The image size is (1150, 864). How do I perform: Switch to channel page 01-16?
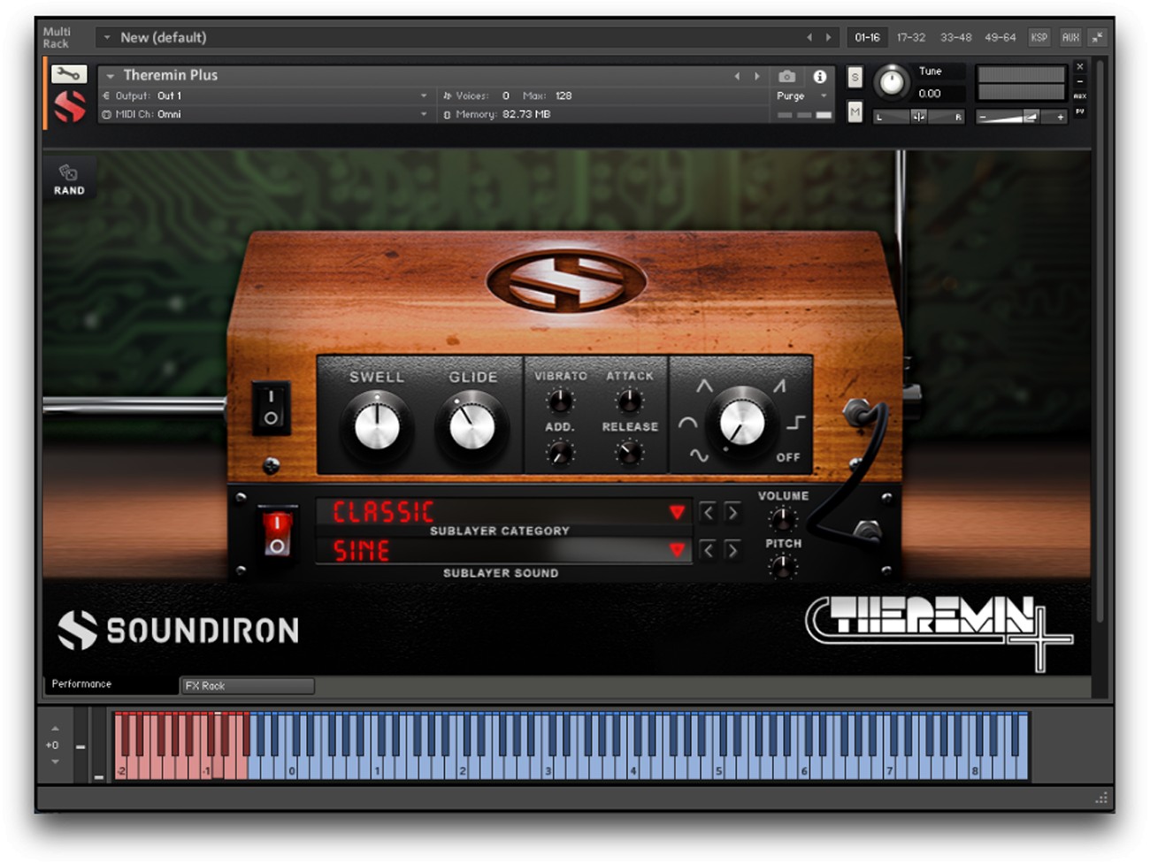tap(867, 37)
